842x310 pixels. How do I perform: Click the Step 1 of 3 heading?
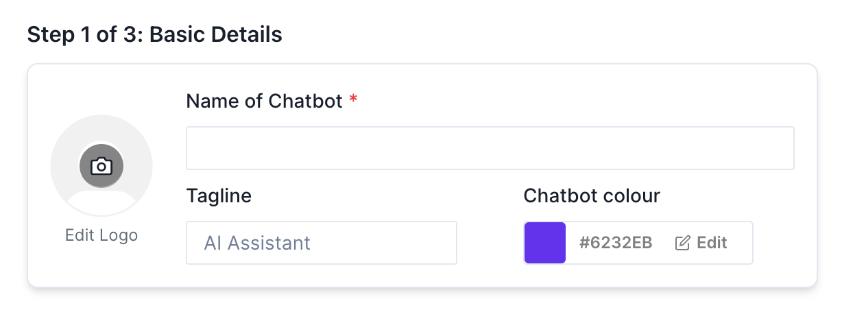coord(84,34)
